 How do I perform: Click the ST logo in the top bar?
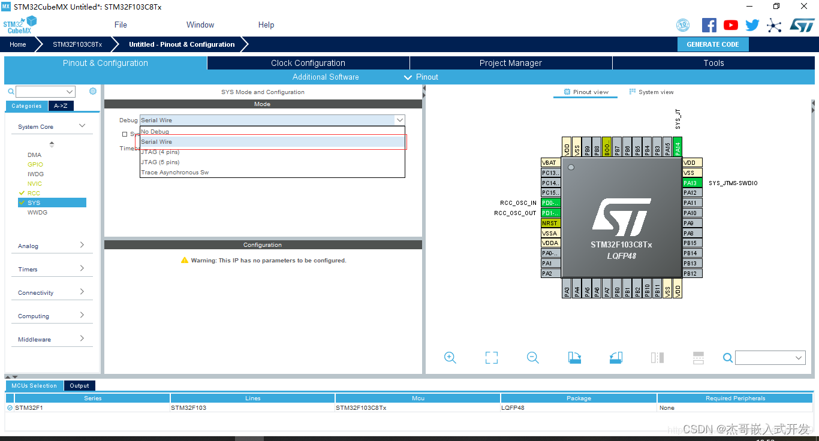802,25
